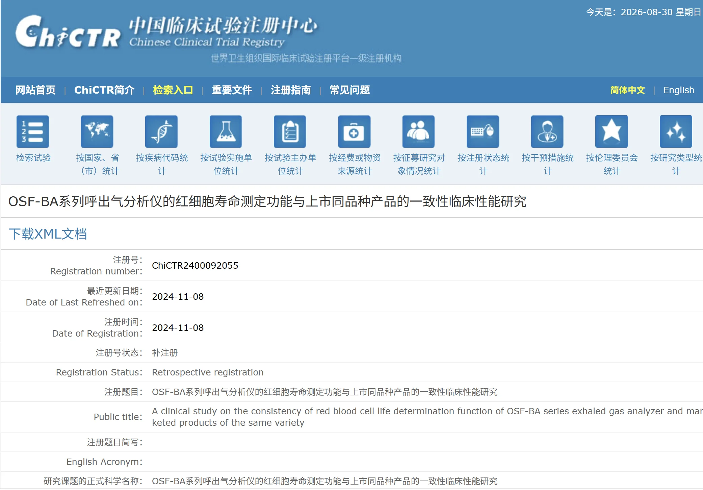
Task: Open the doctor intervention statistics icon
Action: (547, 131)
